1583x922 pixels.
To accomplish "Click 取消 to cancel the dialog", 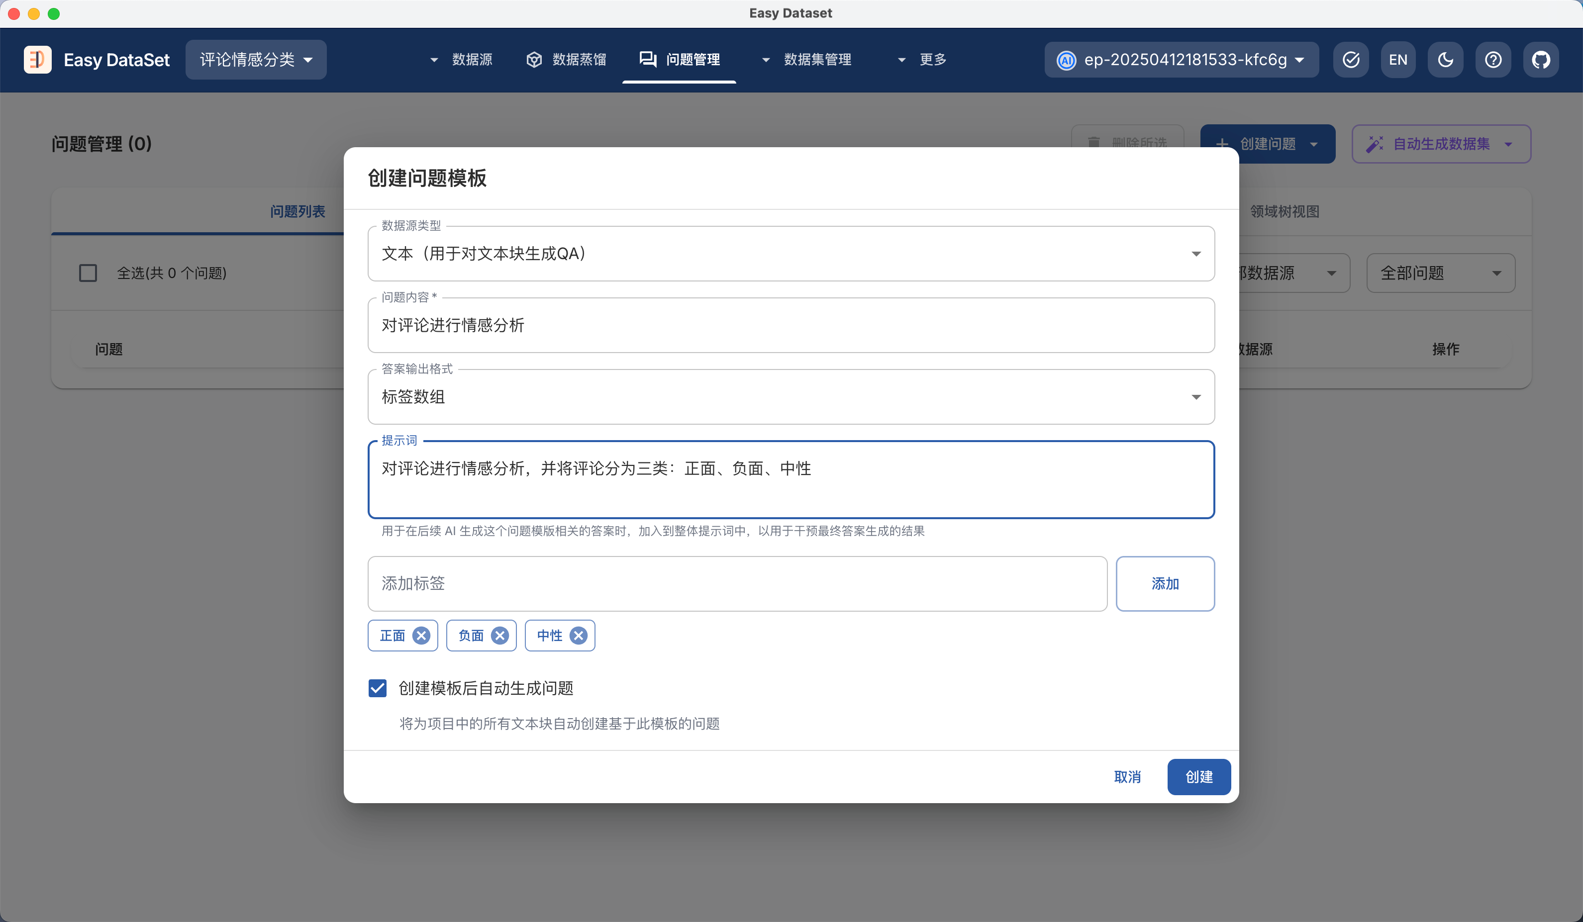I will point(1127,777).
